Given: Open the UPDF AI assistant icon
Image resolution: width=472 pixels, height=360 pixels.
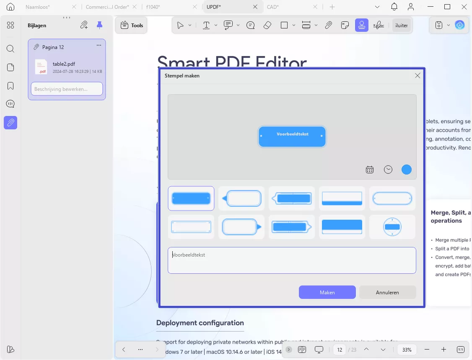Looking at the screenshot, I should (460, 25).
